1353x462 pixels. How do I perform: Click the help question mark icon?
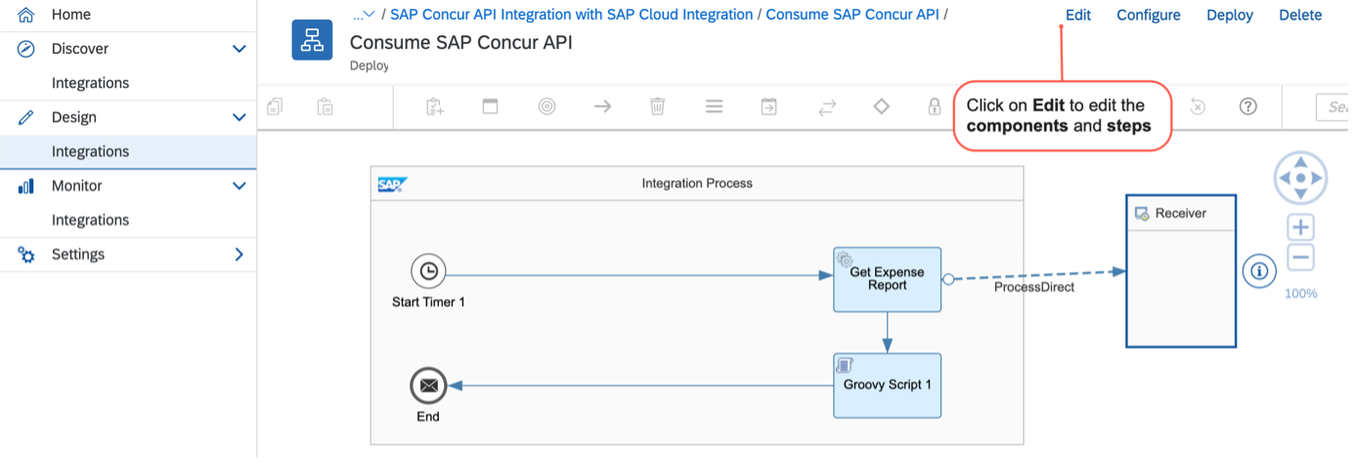tap(1247, 106)
